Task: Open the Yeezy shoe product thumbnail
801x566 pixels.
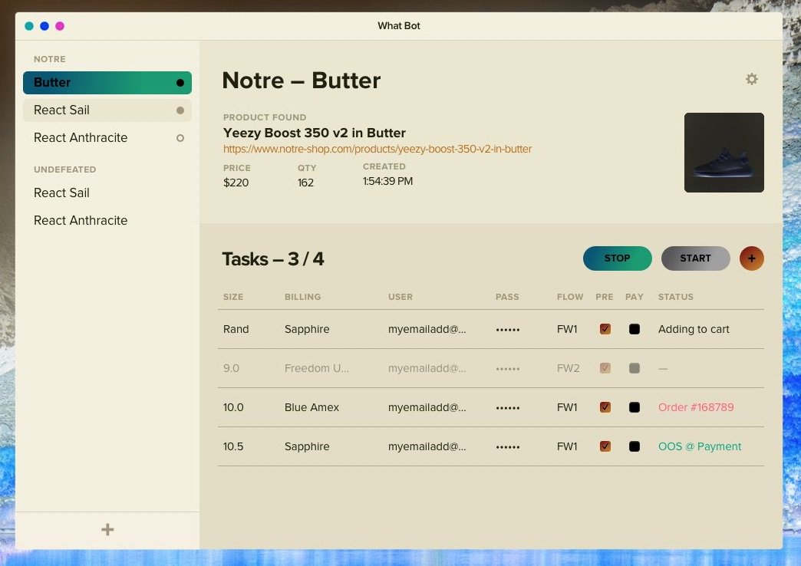Action: tap(724, 153)
